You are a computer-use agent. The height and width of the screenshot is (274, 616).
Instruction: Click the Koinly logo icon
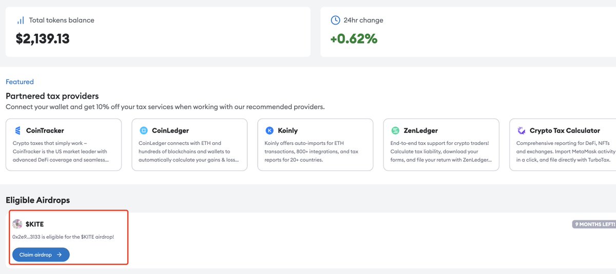click(269, 131)
